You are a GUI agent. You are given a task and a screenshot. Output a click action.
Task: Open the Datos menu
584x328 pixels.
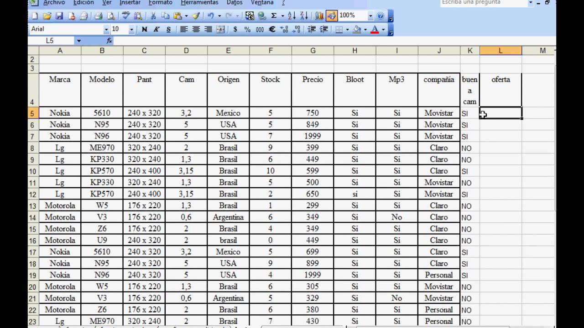235,2
